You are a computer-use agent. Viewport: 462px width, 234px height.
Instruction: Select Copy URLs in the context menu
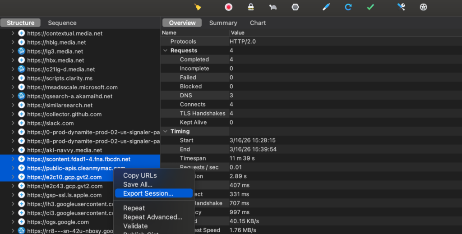pos(140,175)
